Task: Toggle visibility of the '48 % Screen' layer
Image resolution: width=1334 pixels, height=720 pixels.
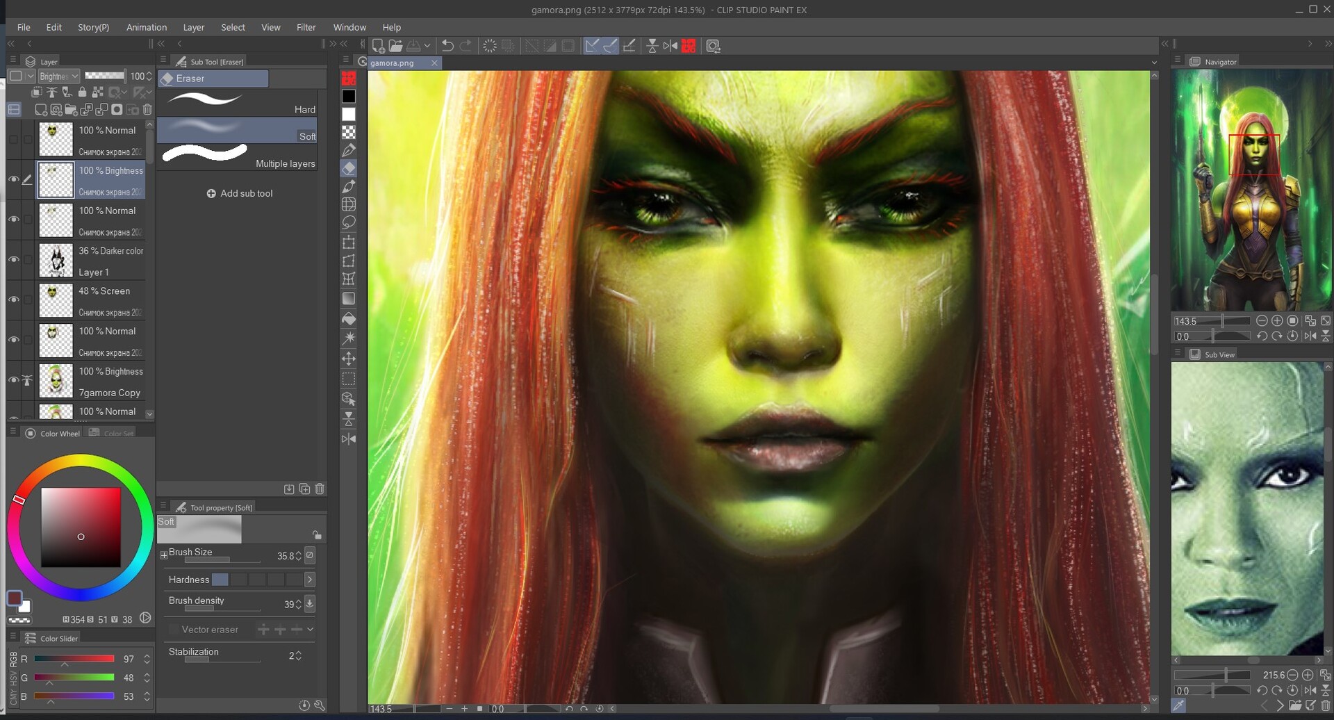Action: (14, 300)
